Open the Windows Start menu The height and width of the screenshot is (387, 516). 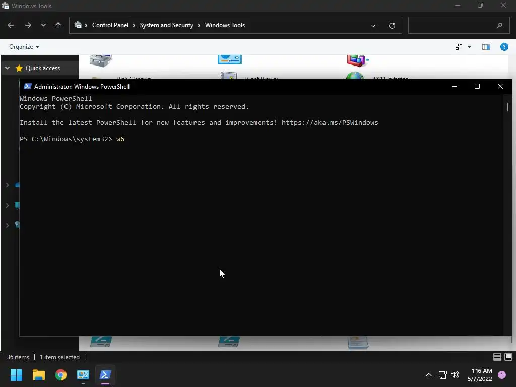point(16,375)
